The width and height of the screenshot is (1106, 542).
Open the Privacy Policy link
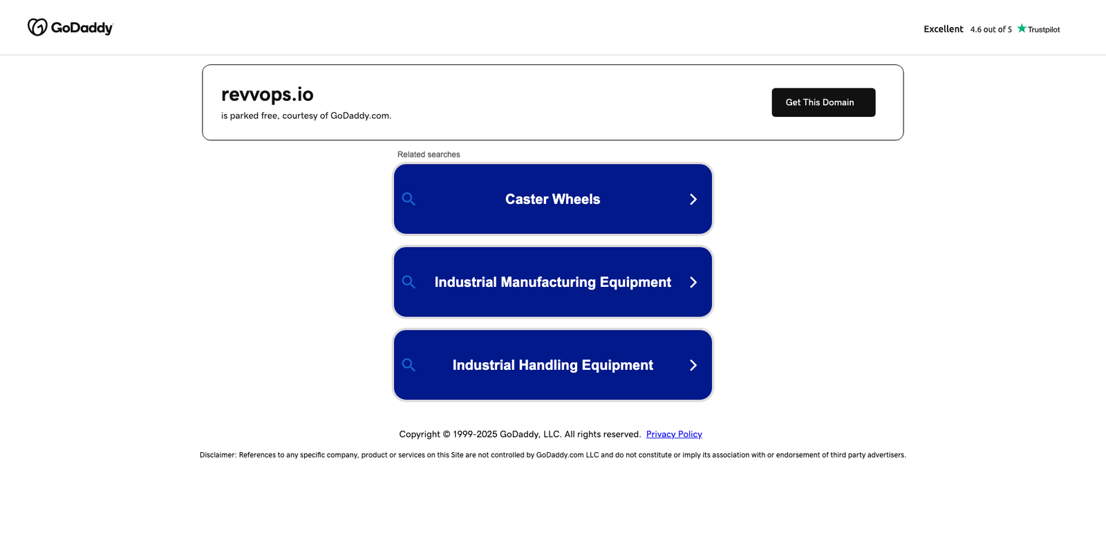click(x=674, y=434)
